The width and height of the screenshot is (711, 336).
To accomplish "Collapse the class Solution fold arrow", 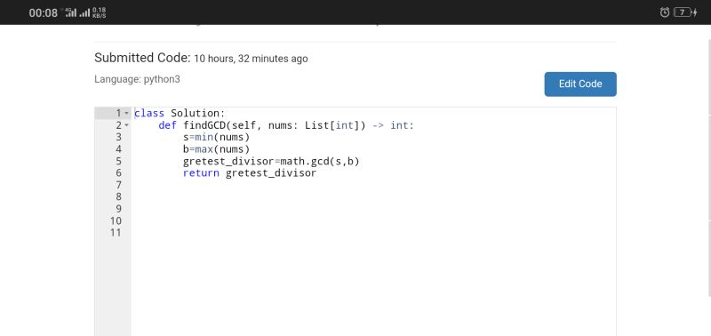I will 126,113.
